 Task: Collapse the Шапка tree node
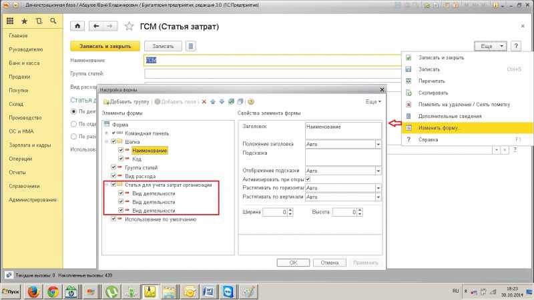(x=107, y=141)
